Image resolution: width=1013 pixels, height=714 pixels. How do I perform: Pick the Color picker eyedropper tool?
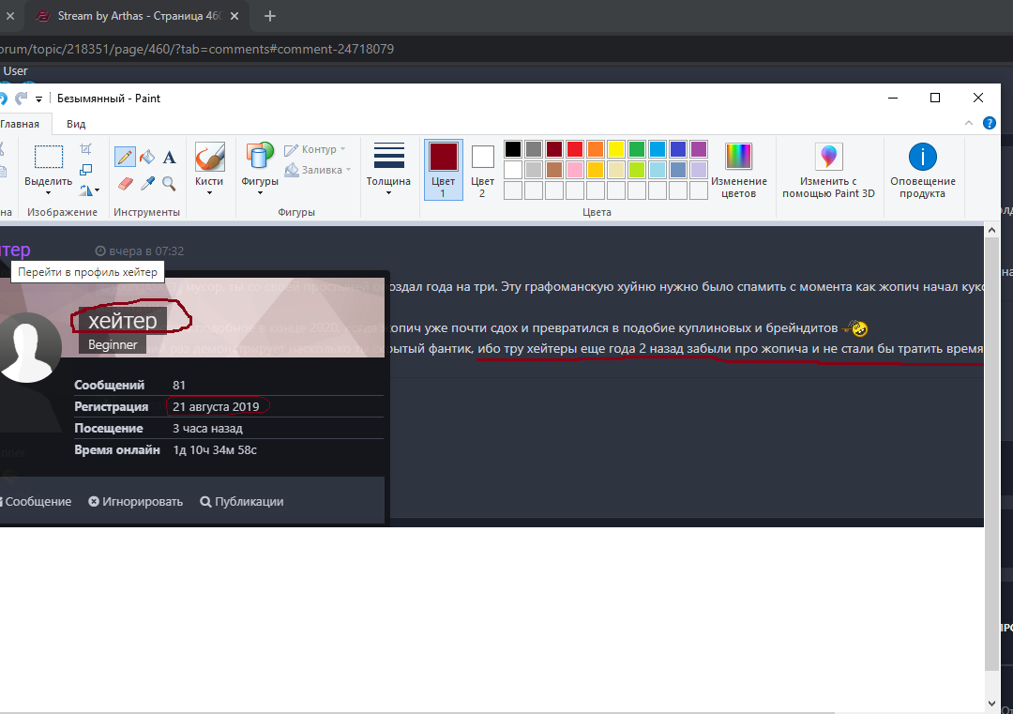(147, 183)
